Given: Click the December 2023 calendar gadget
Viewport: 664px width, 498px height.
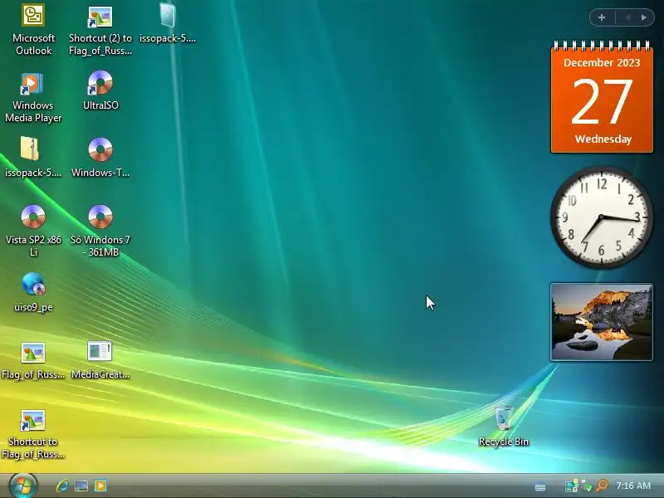Looking at the screenshot, I should 602,96.
